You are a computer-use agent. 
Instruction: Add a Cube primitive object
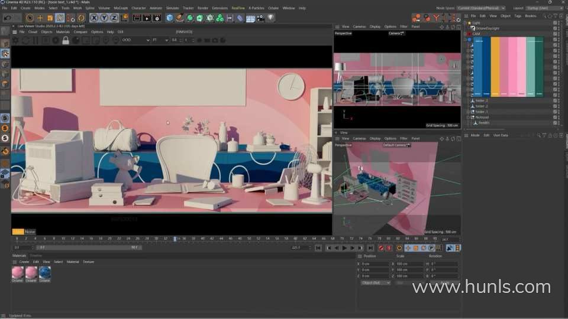tap(170, 18)
